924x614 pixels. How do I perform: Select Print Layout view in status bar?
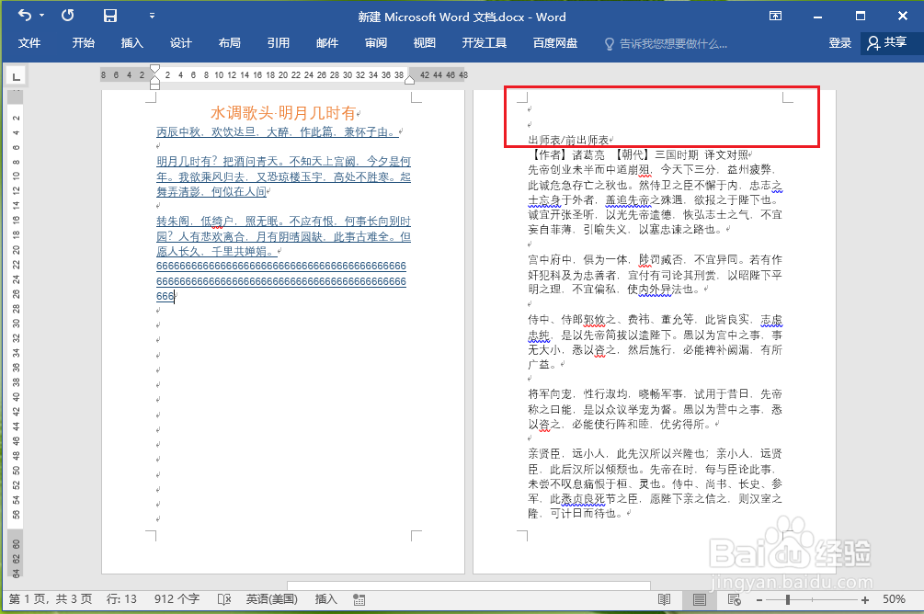click(x=700, y=599)
